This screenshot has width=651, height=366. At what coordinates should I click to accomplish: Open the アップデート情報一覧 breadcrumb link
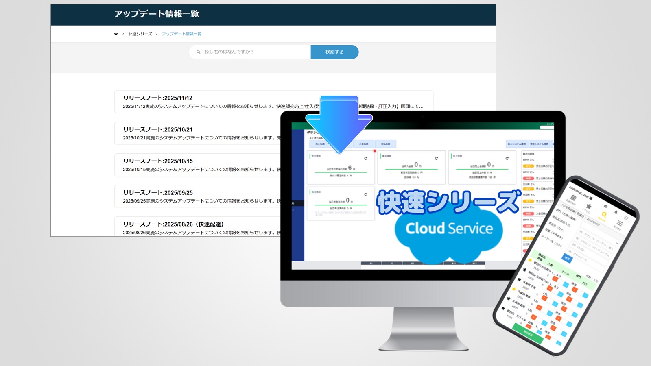coord(181,34)
